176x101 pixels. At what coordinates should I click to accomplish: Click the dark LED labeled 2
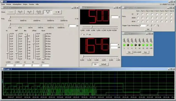tap(128, 45)
